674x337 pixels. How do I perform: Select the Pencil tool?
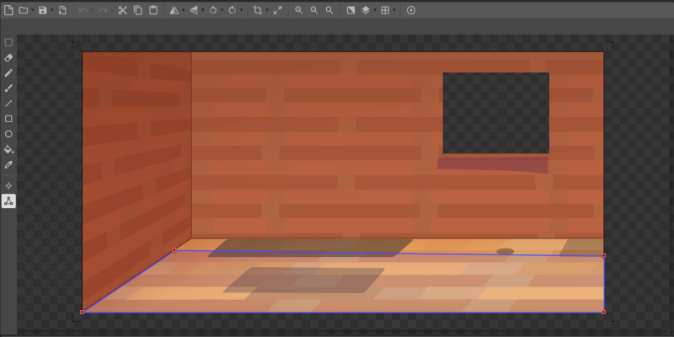[x=8, y=72]
